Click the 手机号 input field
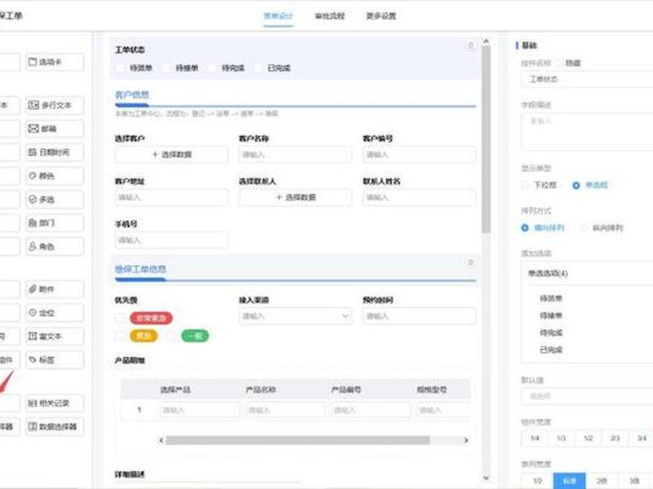The width and height of the screenshot is (653, 489). [x=171, y=240]
